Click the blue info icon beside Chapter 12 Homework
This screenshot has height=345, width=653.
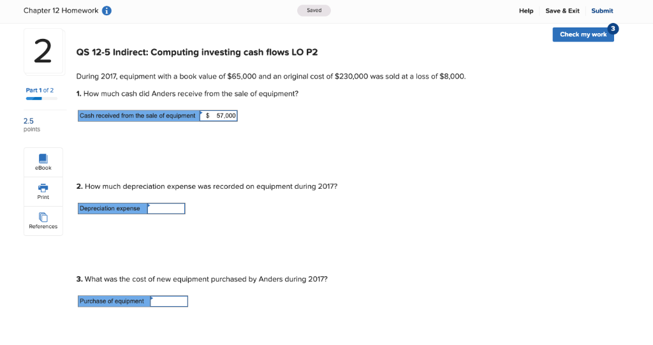point(106,11)
